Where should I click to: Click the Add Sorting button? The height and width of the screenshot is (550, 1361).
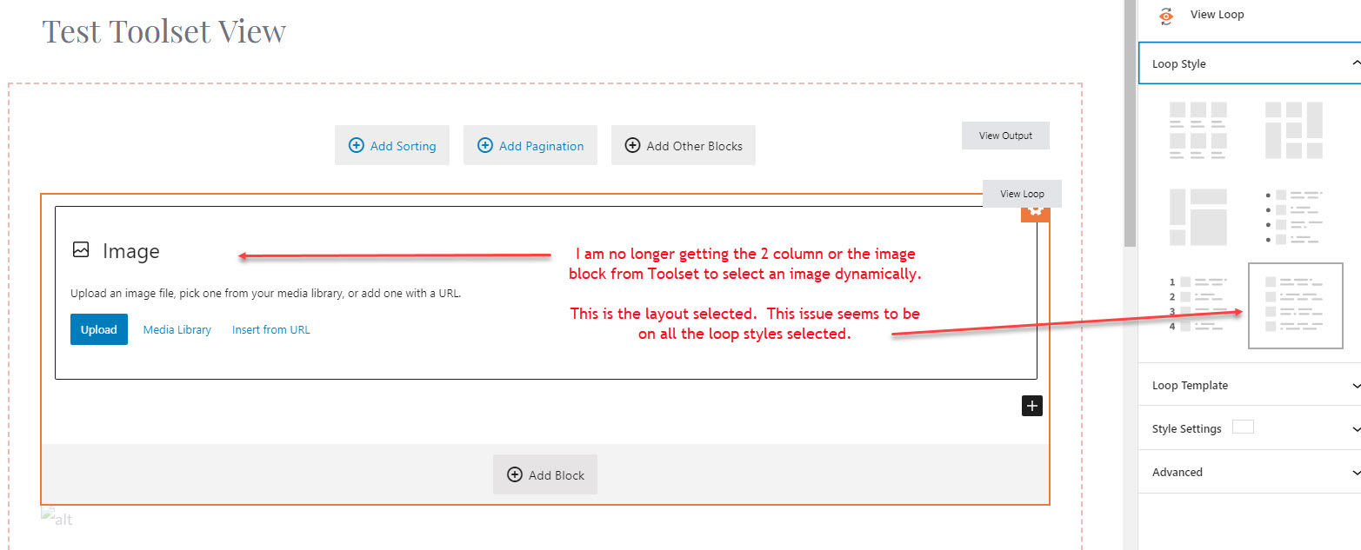(392, 145)
